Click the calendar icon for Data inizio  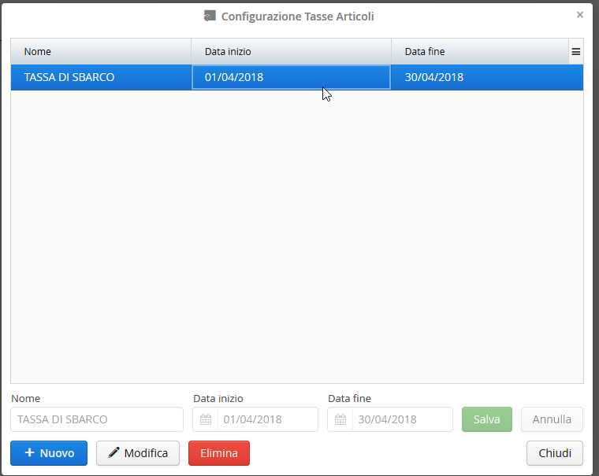(x=206, y=419)
